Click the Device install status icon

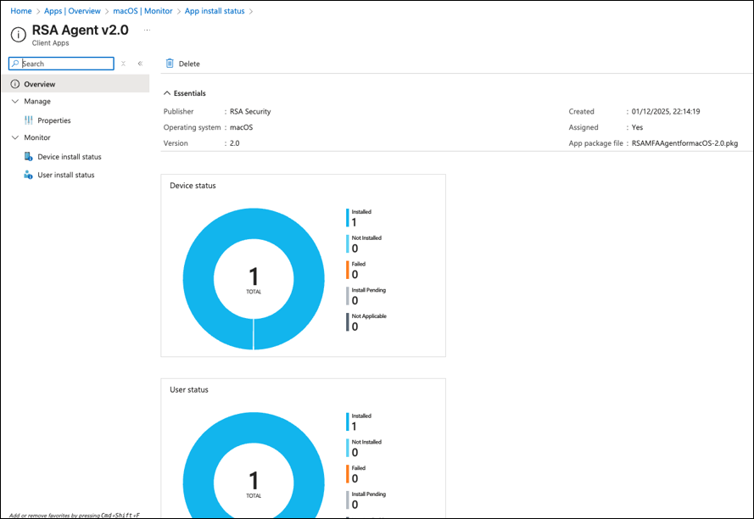click(x=28, y=157)
